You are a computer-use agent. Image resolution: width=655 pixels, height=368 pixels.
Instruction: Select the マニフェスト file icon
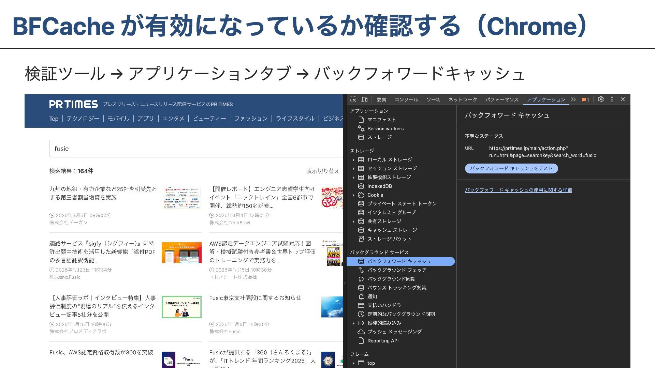coord(361,120)
